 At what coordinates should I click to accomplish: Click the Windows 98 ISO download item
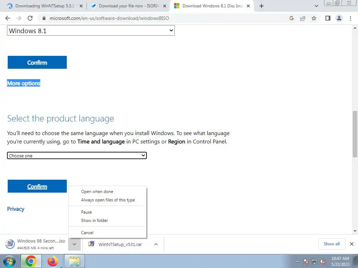pos(36,244)
